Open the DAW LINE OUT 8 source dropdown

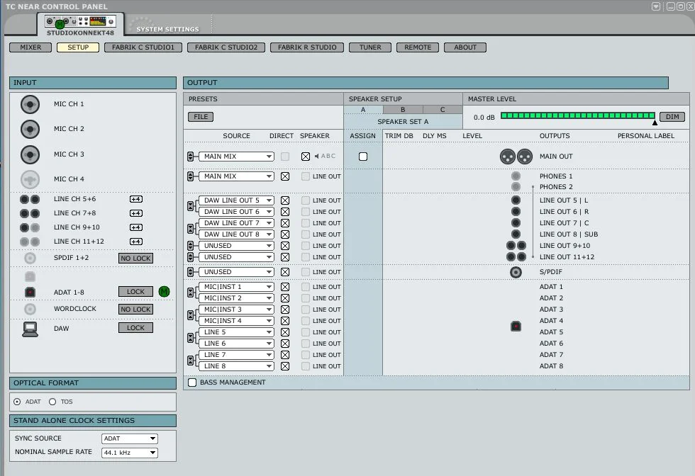pos(236,234)
